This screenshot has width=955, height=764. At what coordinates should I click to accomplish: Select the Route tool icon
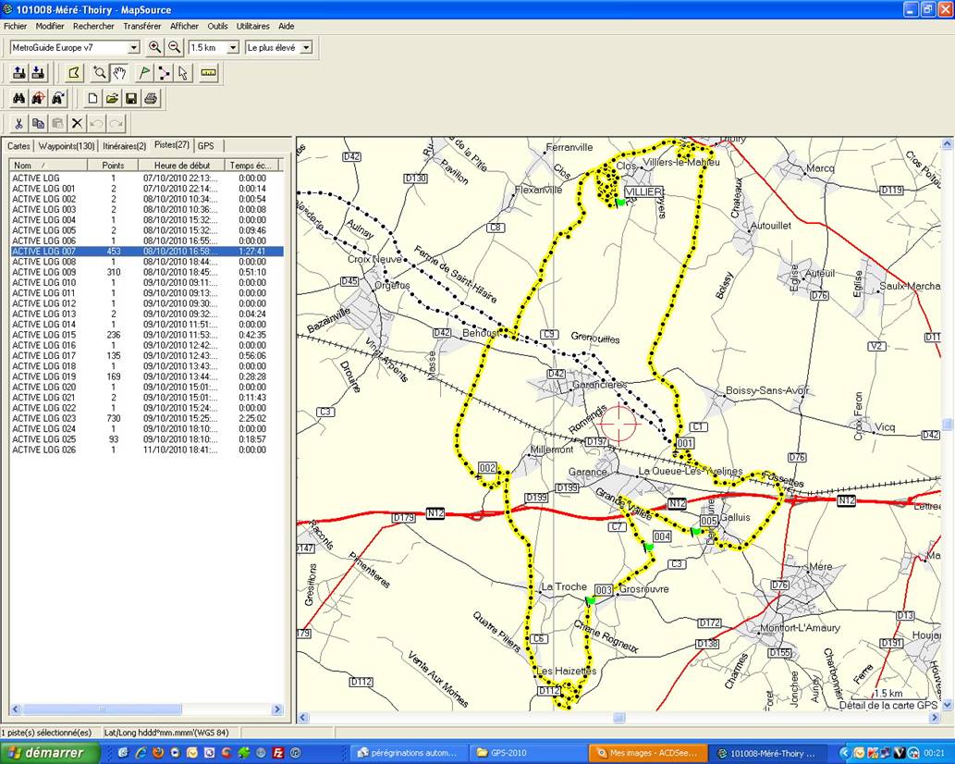click(164, 73)
